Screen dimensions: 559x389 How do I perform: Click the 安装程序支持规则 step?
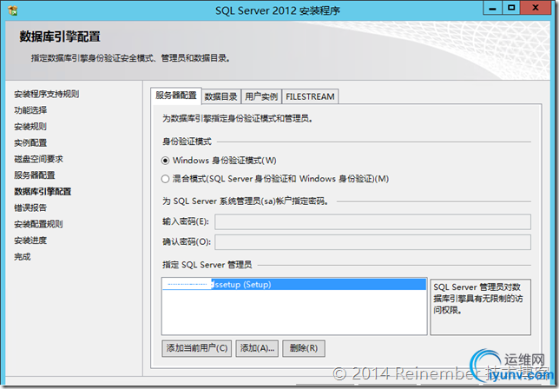click(47, 94)
